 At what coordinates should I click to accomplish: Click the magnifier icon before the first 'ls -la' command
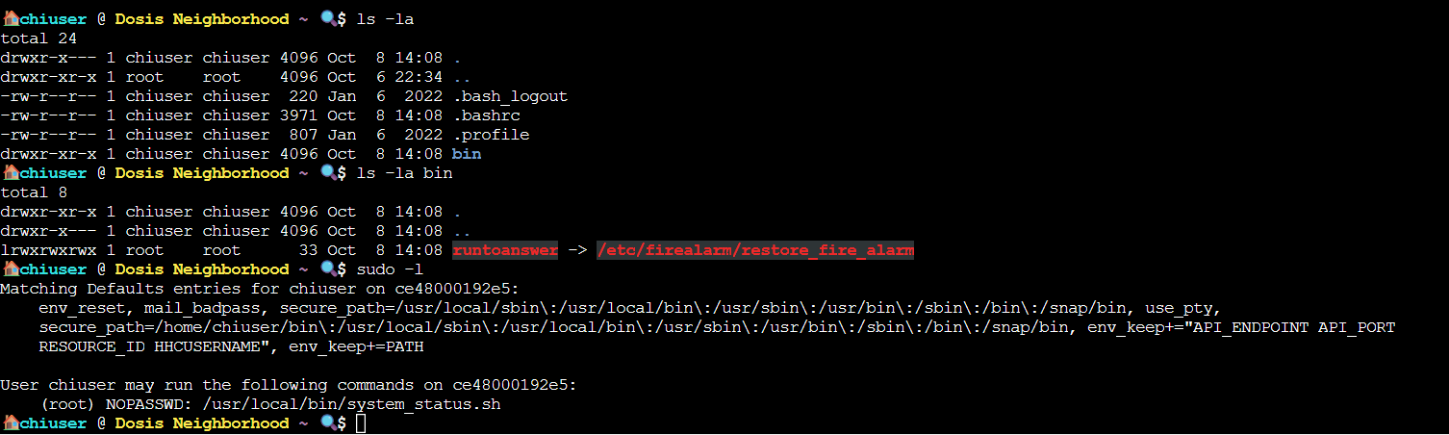327,19
